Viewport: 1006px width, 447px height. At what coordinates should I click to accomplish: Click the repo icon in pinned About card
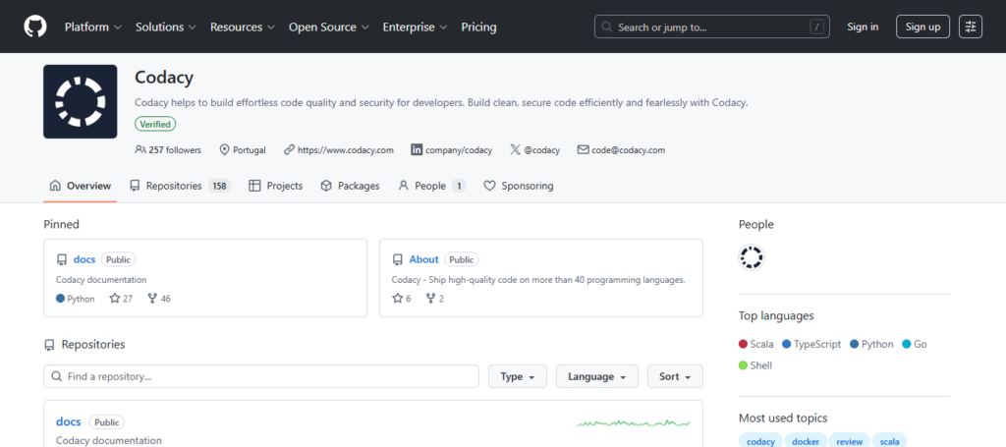[x=397, y=259]
